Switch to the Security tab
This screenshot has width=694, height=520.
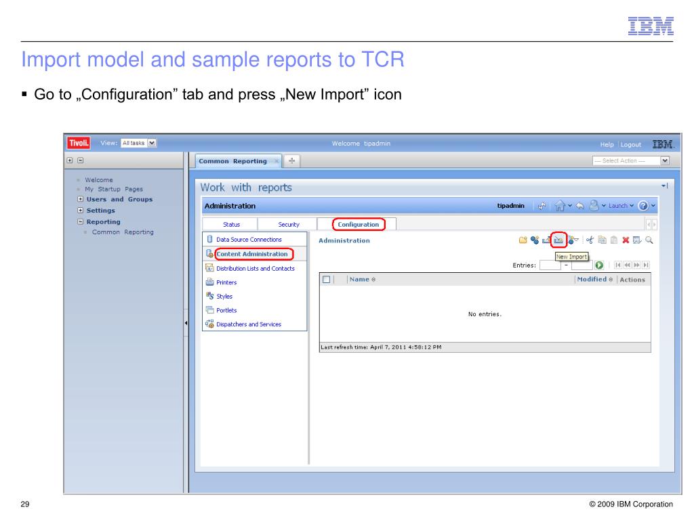pos(289,225)
